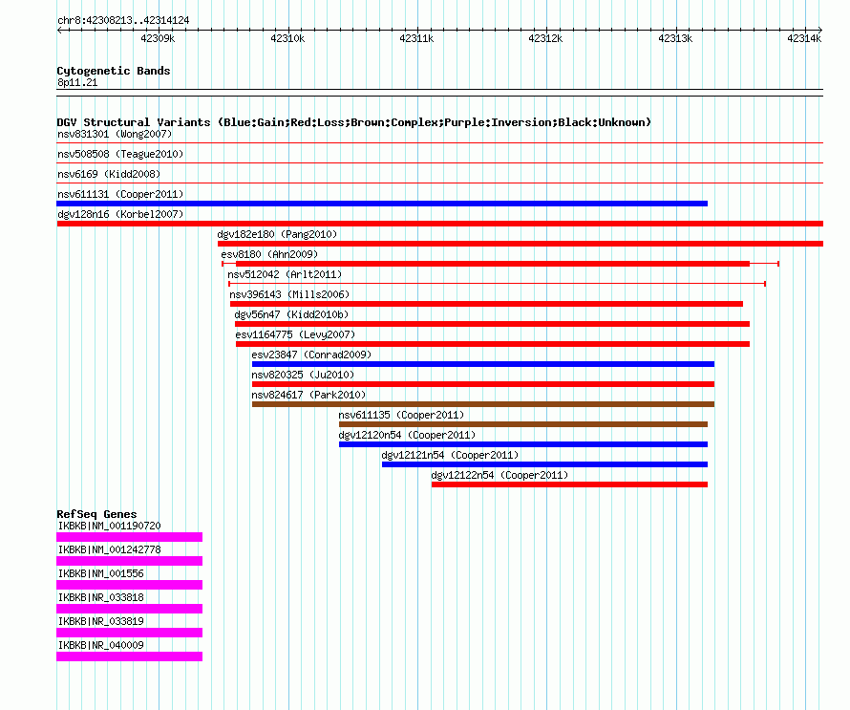Click the nsv831301 (Wong2007) variant label
850x710 pixels.
[115, 134]
